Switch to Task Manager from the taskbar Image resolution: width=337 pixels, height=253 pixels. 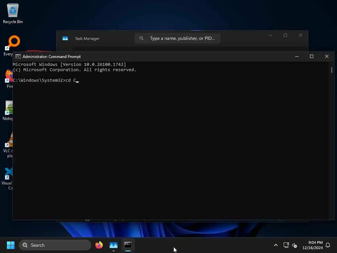pos(114,245)
